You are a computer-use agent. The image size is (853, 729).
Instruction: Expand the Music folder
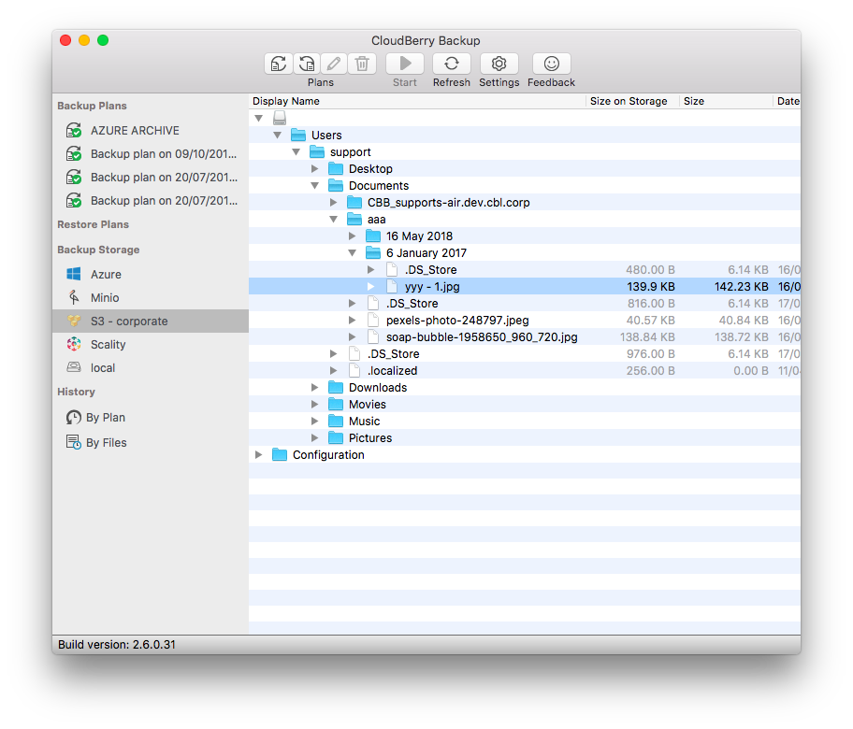pyautogui.click(x=314, y=421)
